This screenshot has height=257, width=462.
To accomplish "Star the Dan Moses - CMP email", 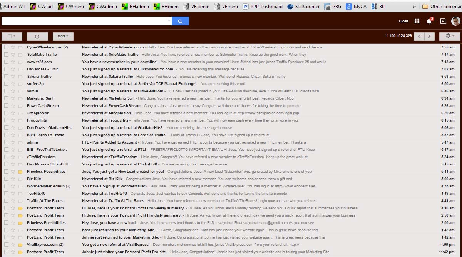I will pos(13,69).
